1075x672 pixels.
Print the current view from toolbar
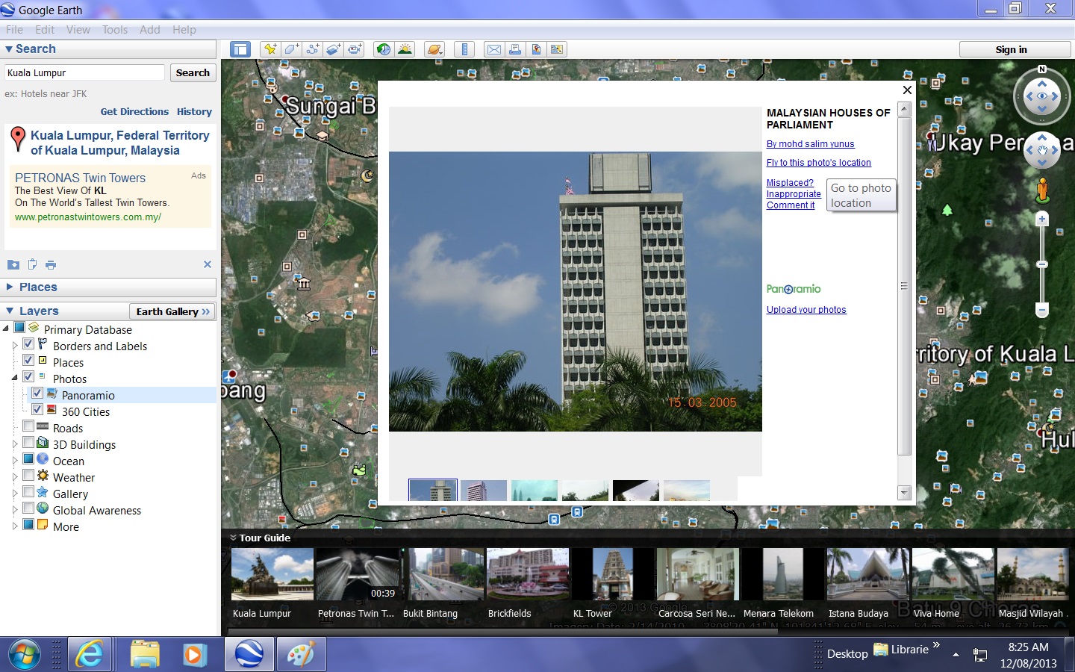515,49
